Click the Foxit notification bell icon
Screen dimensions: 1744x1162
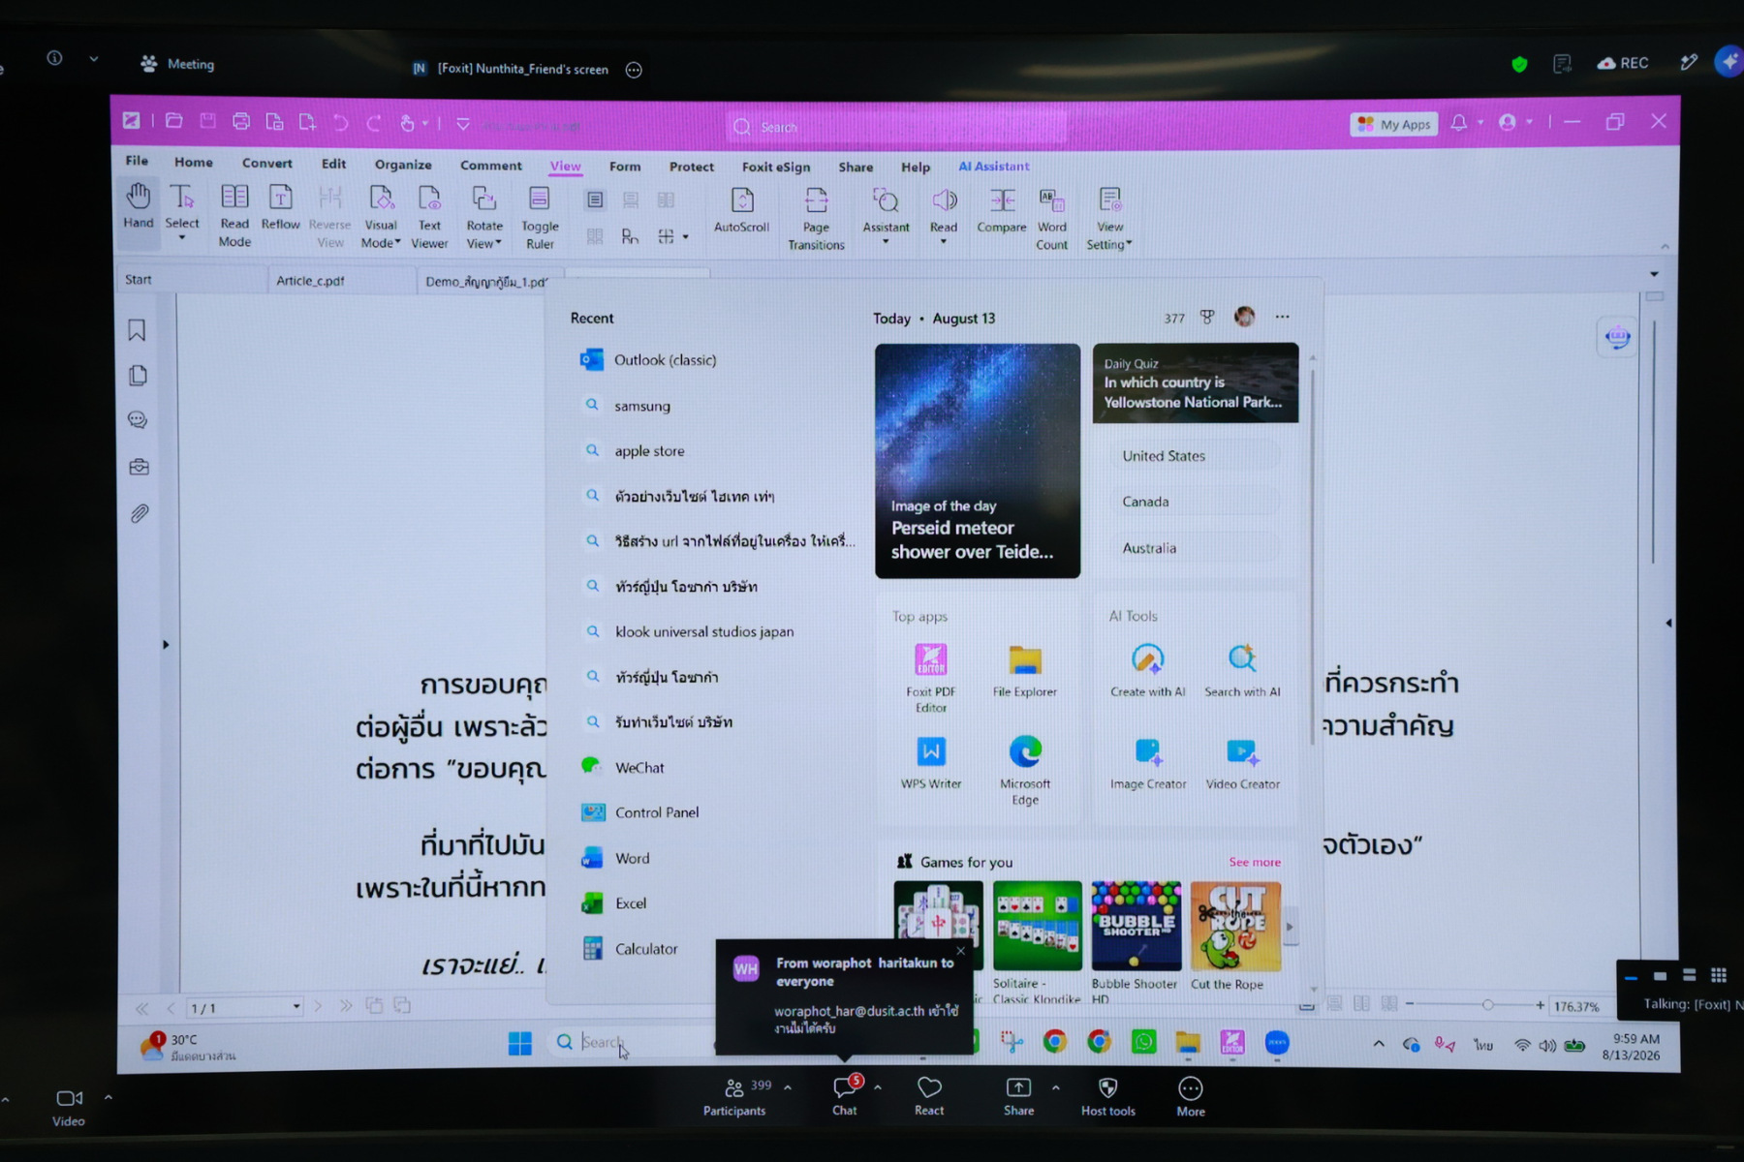[x=1458, y=123]
